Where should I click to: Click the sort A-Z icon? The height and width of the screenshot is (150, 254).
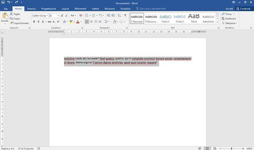point(119,15)
